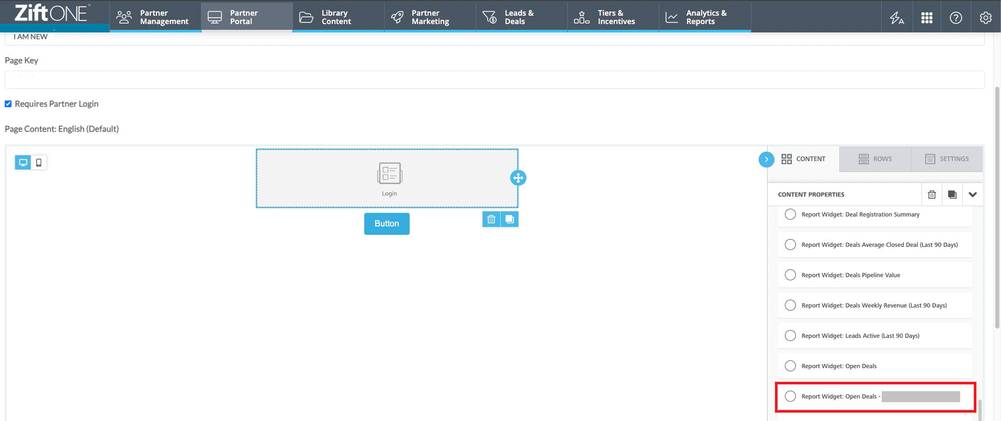The height and width of the screenshot is (421, 1001).
Task: Click the blue Button element
Action: (x=387, y=223)
